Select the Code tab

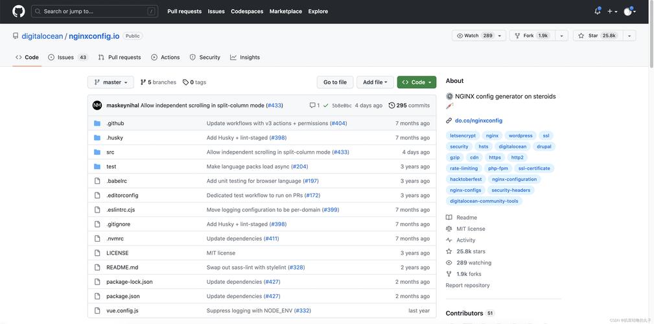point(27,57)
